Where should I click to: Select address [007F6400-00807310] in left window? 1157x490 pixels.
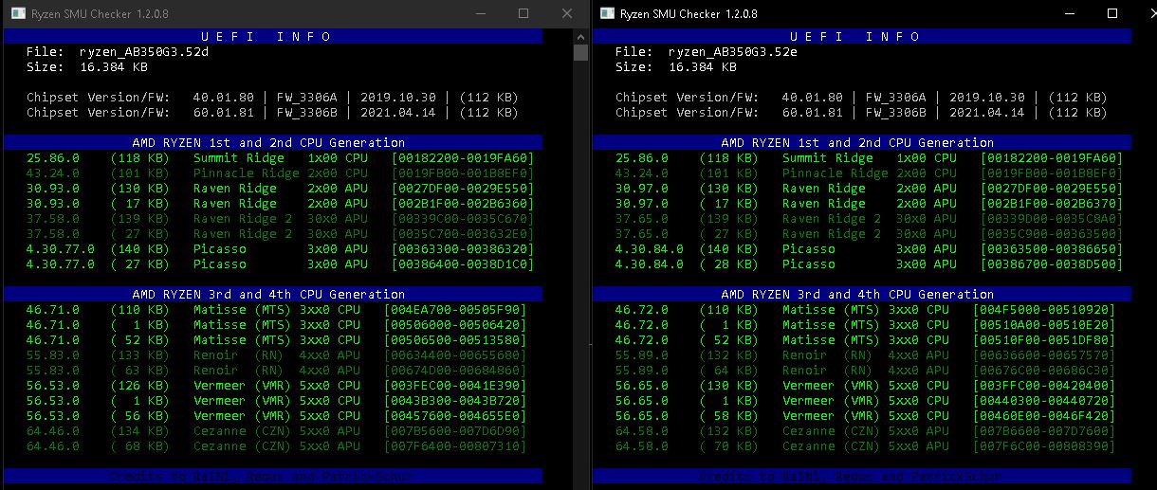[455, 446]
